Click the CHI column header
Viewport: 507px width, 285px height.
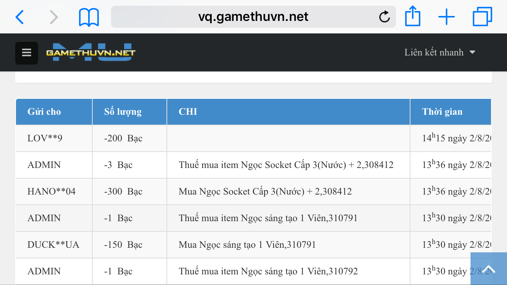point(188,112)
